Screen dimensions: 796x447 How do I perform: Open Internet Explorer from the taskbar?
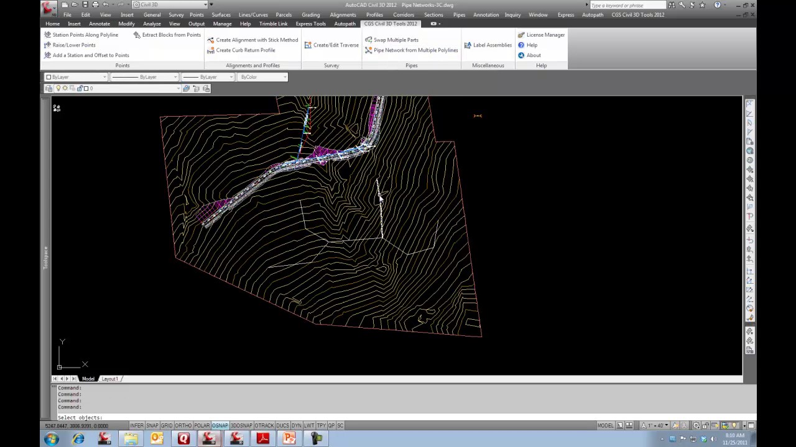(78, 439)
